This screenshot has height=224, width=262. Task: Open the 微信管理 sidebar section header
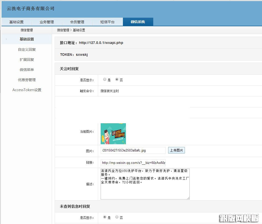[26, 30]
